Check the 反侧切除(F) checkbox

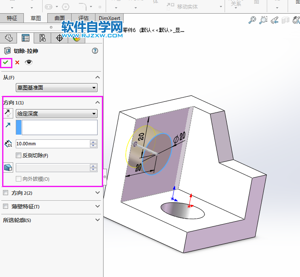point(18,156)
